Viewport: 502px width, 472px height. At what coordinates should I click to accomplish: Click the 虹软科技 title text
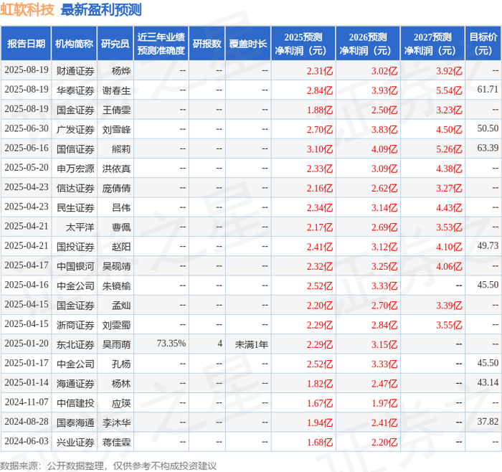(27, 9)
